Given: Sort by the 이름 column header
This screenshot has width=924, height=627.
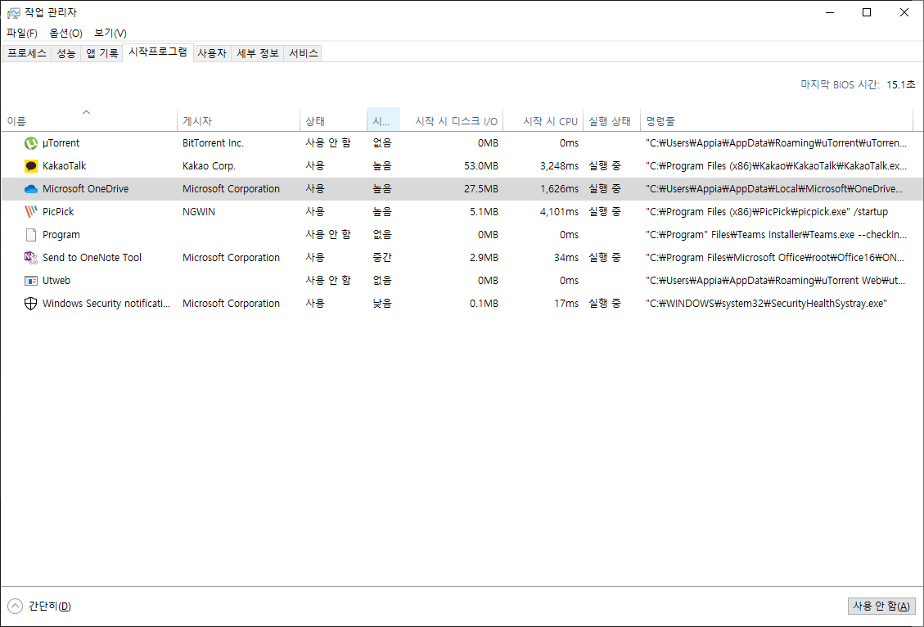Looking at the screenshot, I should (89, 120).
